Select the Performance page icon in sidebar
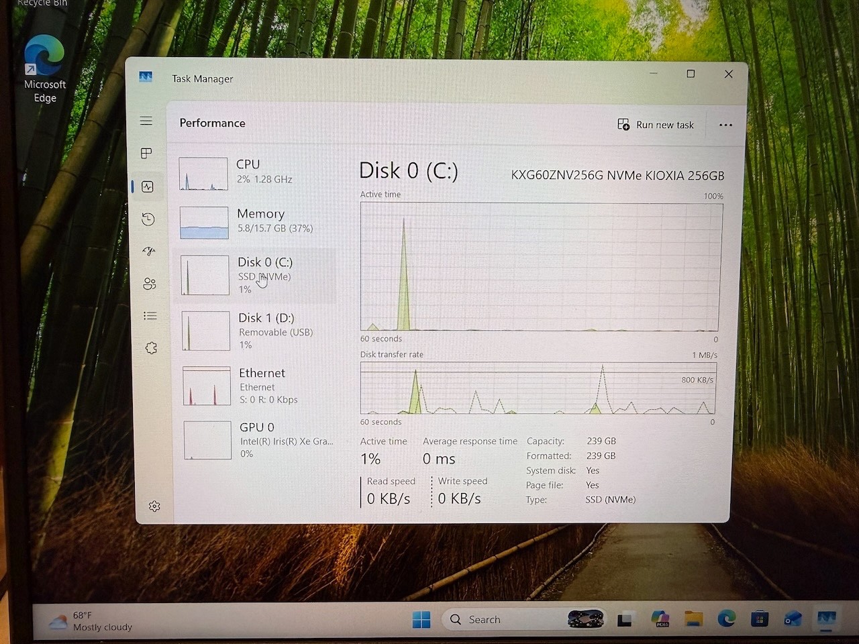The image size is (859, 644). coord(148,186)
